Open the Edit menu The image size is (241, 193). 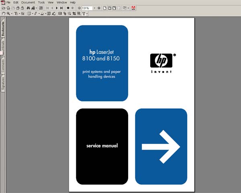tap(16, 2)
